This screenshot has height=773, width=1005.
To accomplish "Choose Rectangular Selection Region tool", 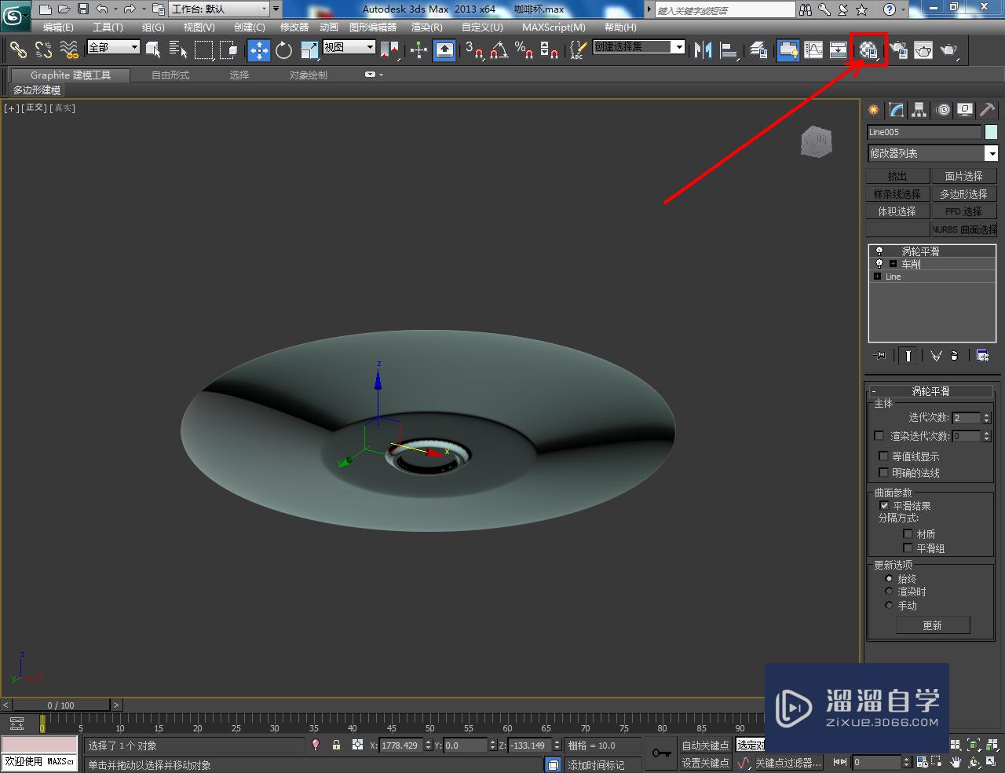I will [x=203, y=49].
